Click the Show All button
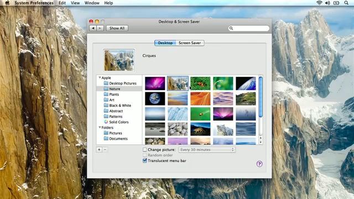 point(117,28)
